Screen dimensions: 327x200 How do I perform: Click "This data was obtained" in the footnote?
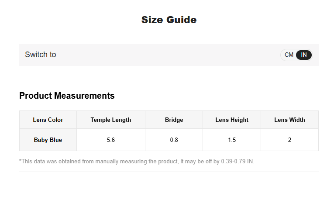click(48, 161)
